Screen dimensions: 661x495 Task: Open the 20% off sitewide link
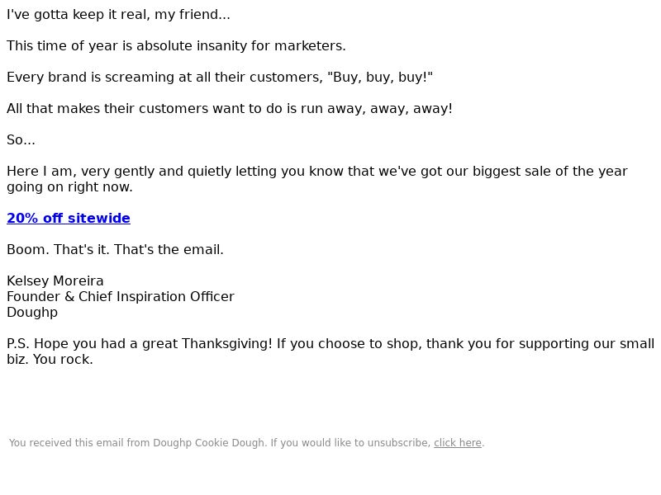69,218
